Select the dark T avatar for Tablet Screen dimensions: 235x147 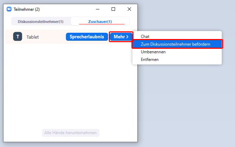(x=17, y=37)
